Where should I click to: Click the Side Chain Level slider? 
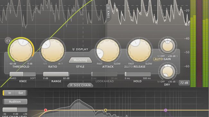tap(15, 110)
